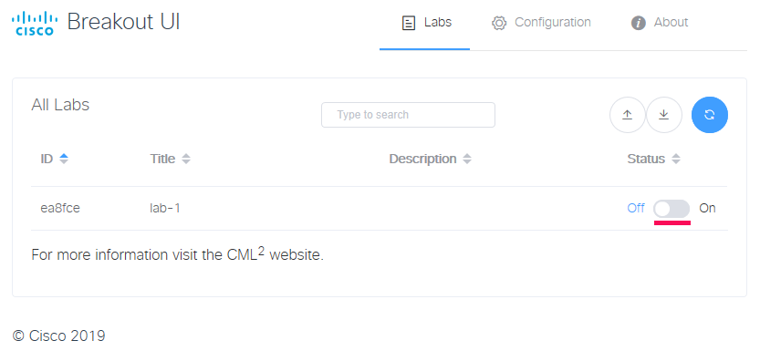Open the About tab
The height and width of the screenshot is (351, 760).
coord(660,23)
